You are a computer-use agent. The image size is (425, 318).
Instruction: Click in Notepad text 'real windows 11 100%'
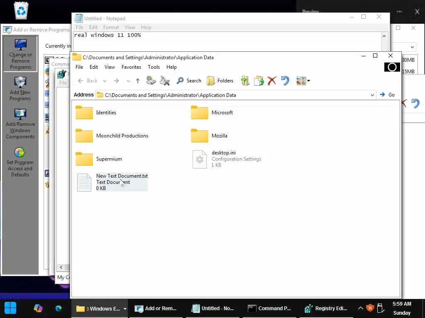point(107,35)
